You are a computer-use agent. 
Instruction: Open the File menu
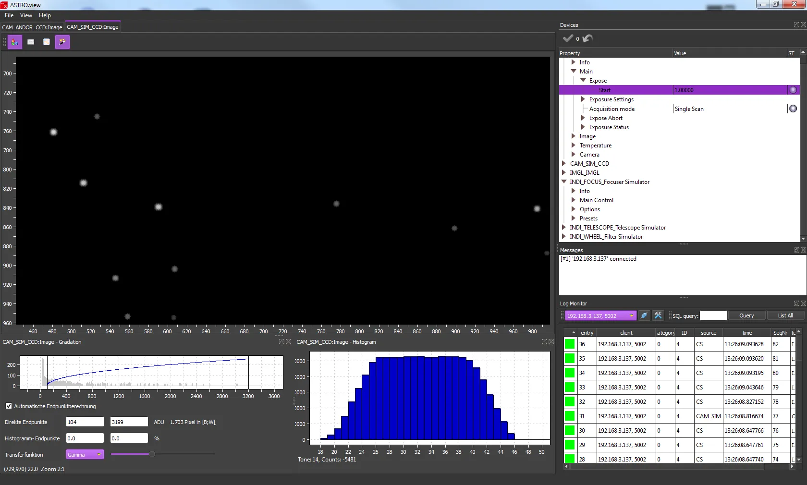tap(9, 15)
